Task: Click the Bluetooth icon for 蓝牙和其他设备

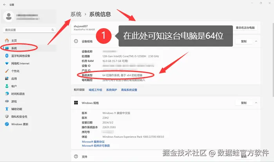Action: coord(7,56)
